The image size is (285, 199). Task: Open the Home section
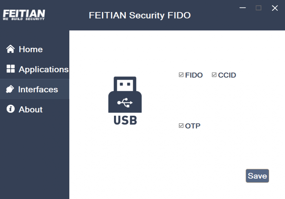31,49
